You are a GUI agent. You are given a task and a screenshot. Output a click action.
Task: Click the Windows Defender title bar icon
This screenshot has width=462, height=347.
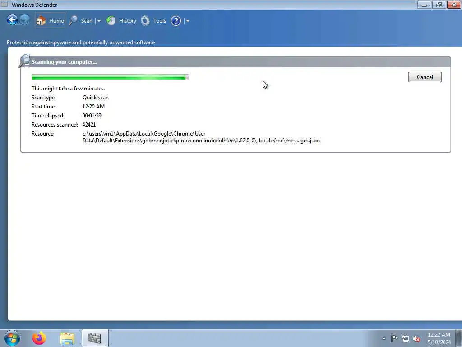click(x=5, y=4)
